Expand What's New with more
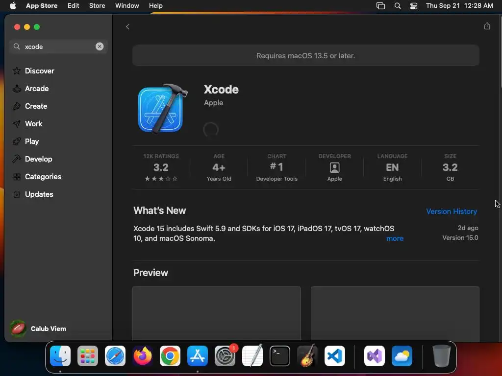The height and width of the screenshot is (376, 502). click(x=395, y=238)
